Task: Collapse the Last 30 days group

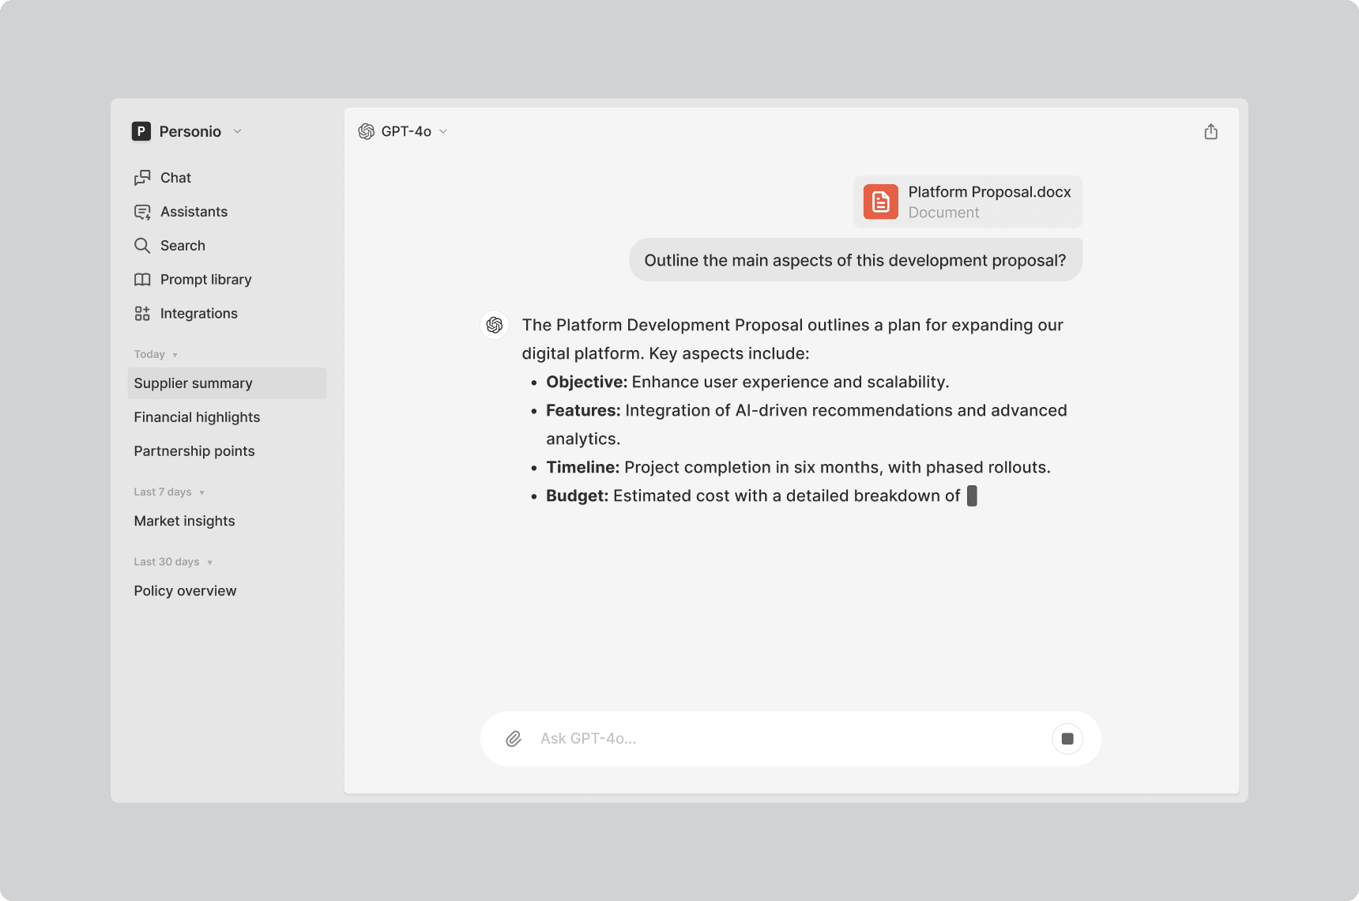Action: click(x=209, y=563)
